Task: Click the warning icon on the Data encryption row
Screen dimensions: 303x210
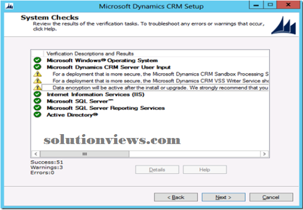Action: coord(37,87)
